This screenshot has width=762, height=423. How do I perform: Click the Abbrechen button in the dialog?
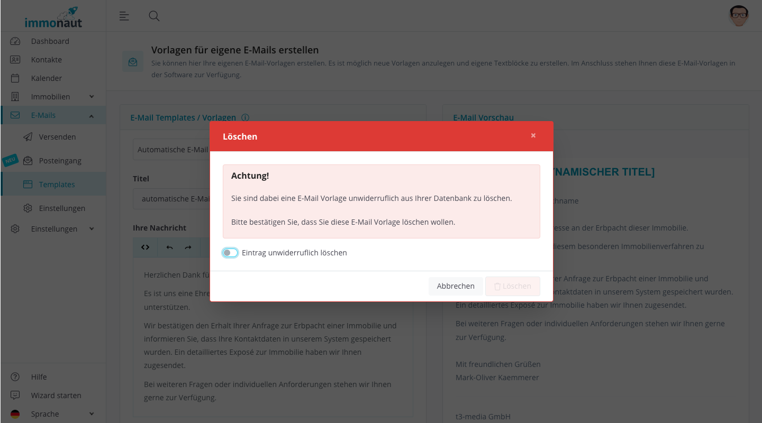[x=456, y=286]
